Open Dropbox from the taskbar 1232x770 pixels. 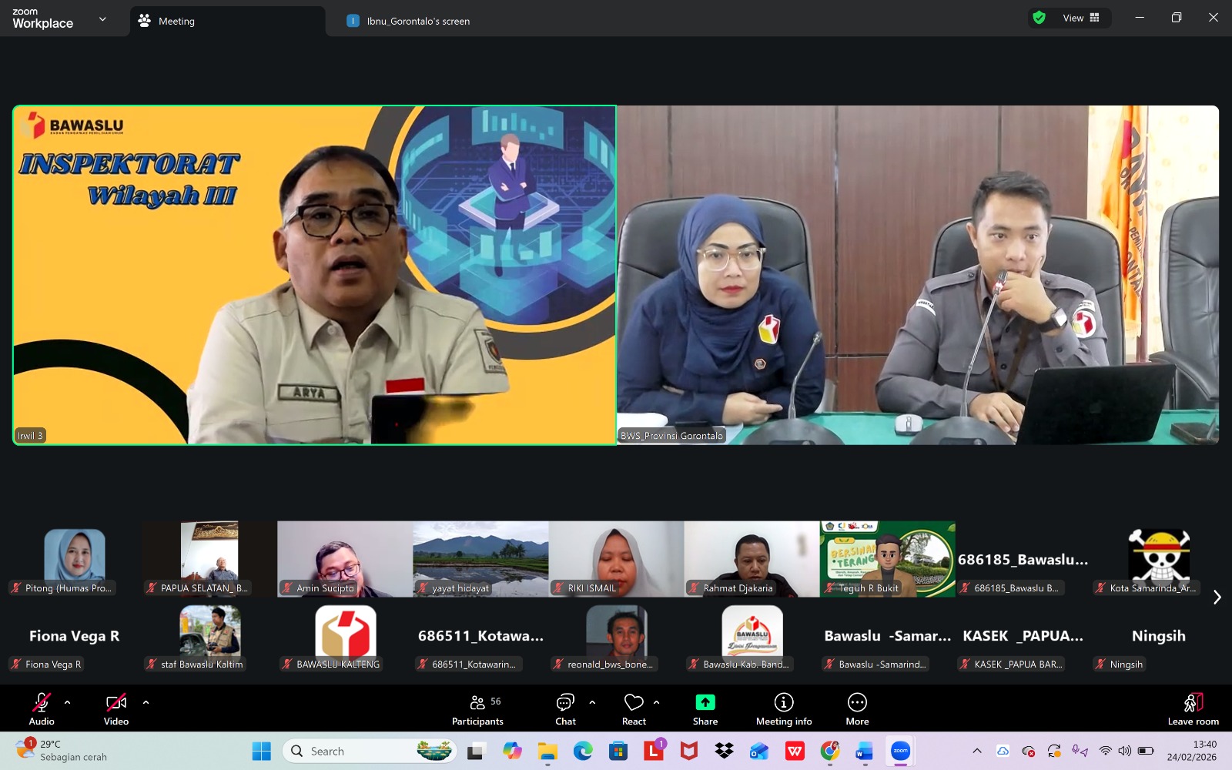tap(724, 751)
